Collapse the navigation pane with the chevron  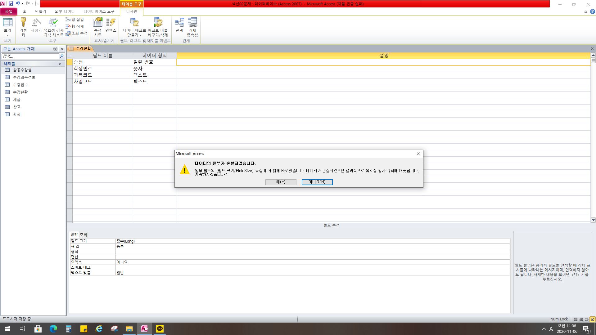click(x=62, y=49)
